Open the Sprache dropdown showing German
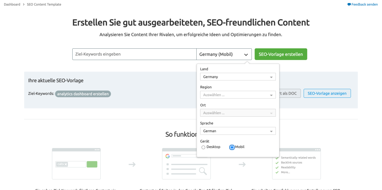The height and width of the screenshot is (190, 382). click(x=238, y=131)
